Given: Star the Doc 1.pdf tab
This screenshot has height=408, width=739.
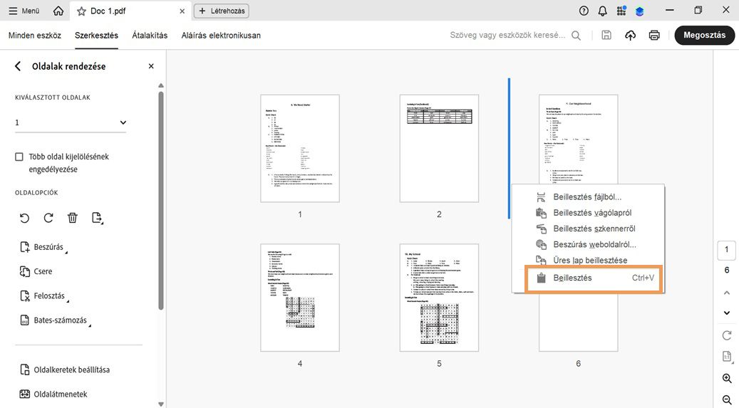Looking at the screenshot, I should click(81, 11).
